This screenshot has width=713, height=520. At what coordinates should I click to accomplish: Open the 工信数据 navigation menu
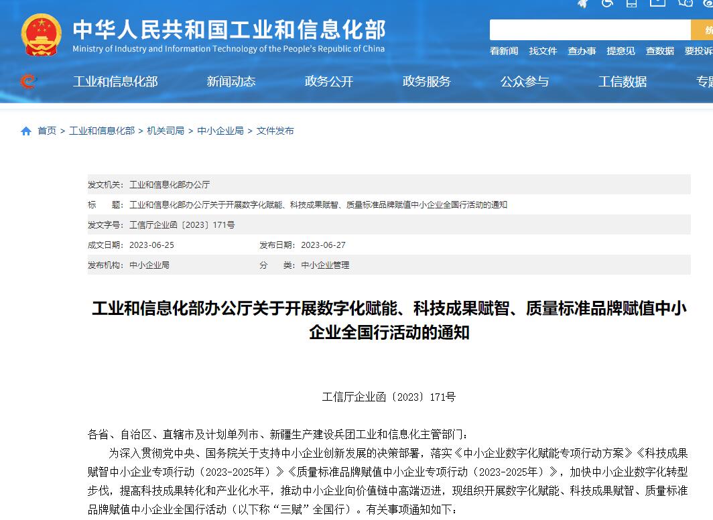[623, 82]
